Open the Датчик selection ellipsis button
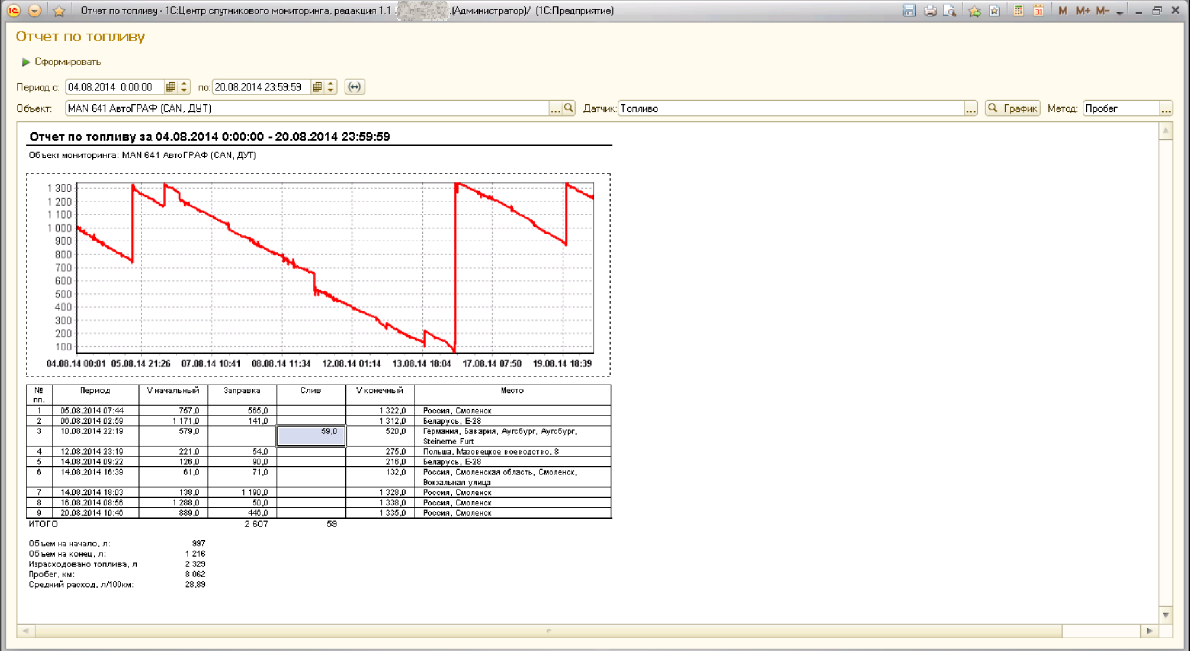This screenshot has width=1190, height=651. point(970,108)
